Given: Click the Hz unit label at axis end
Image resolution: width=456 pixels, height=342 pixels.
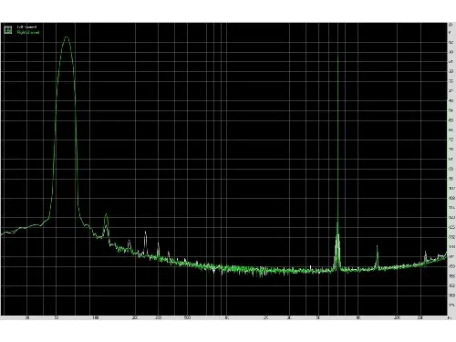Looking at the screenshot, I should click(449, 318).
